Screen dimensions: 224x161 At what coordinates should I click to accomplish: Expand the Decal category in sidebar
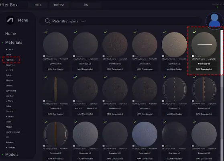coord(10,49)
